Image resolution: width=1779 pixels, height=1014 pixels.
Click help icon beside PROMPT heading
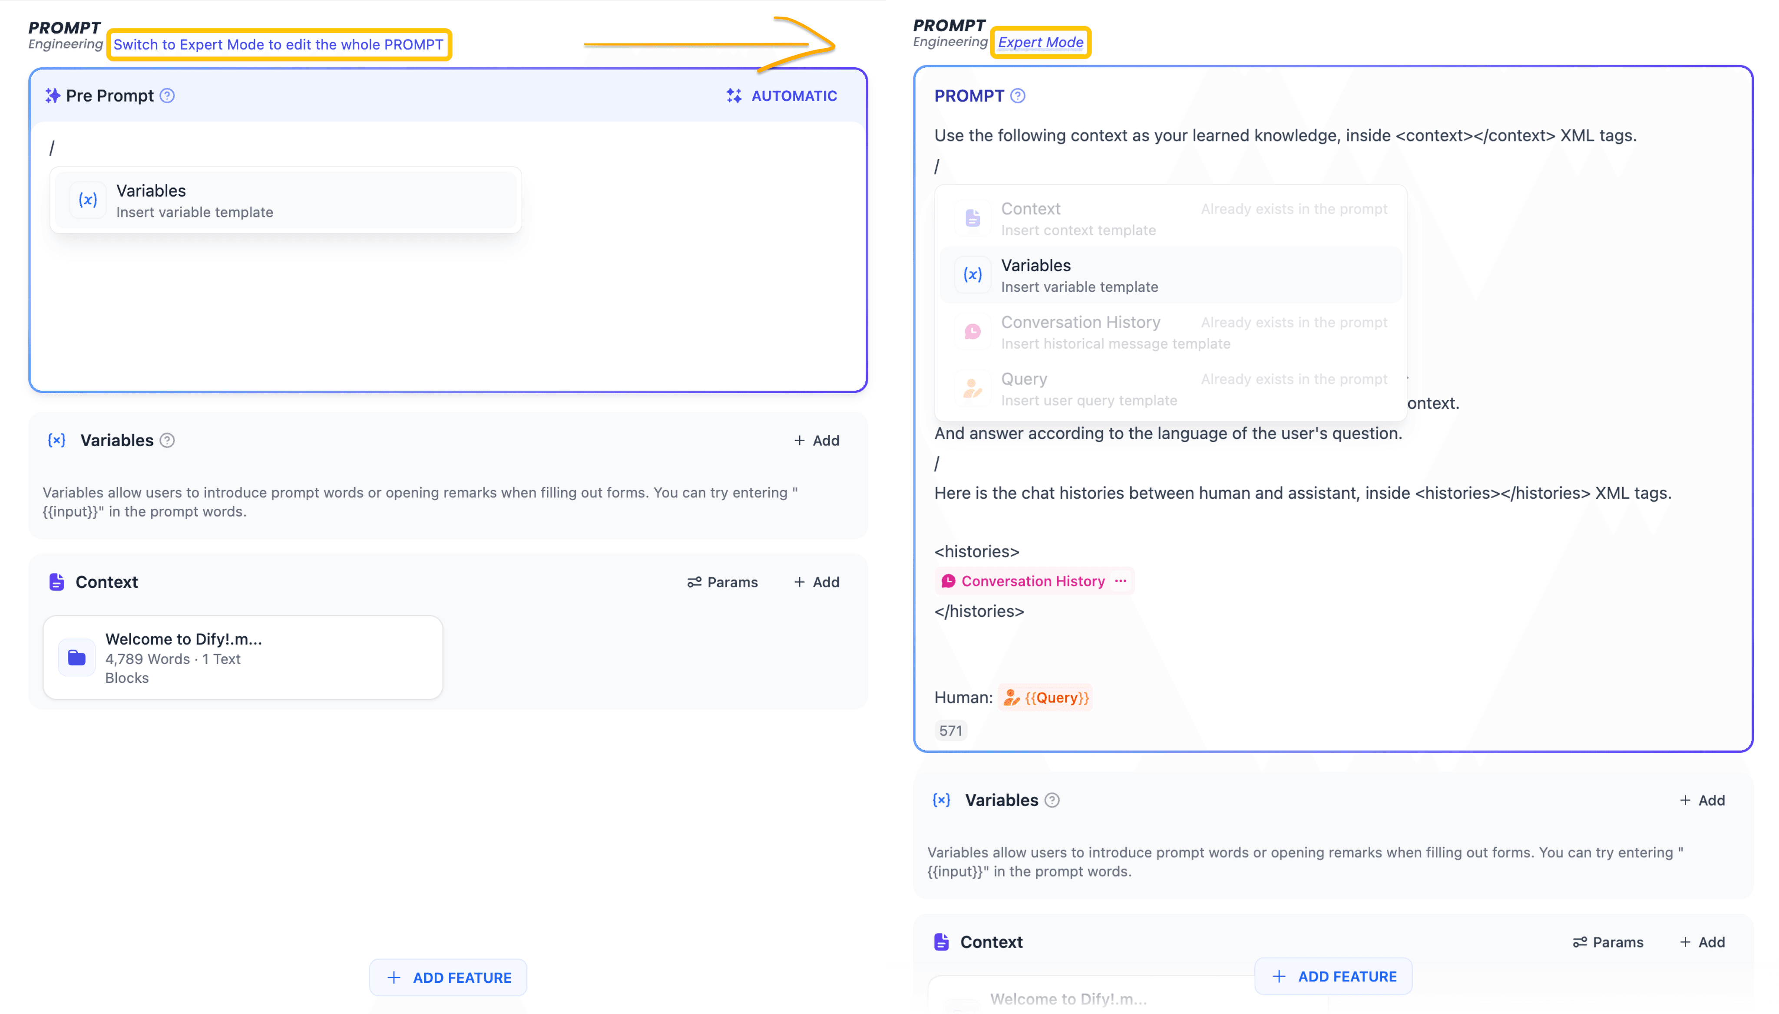pyautogui.click(x=1017, y=95)
